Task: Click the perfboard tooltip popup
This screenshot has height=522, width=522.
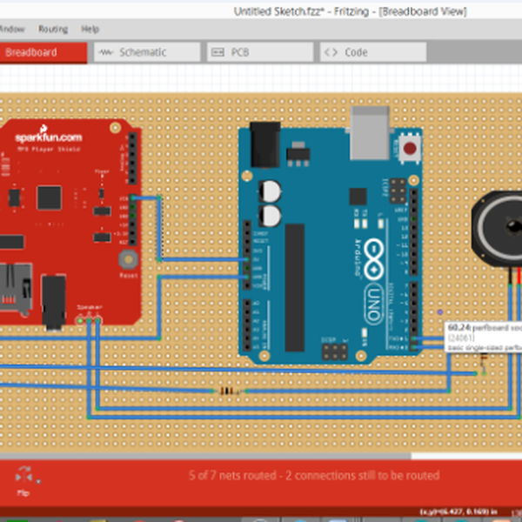Action: [x=484, y=338]
